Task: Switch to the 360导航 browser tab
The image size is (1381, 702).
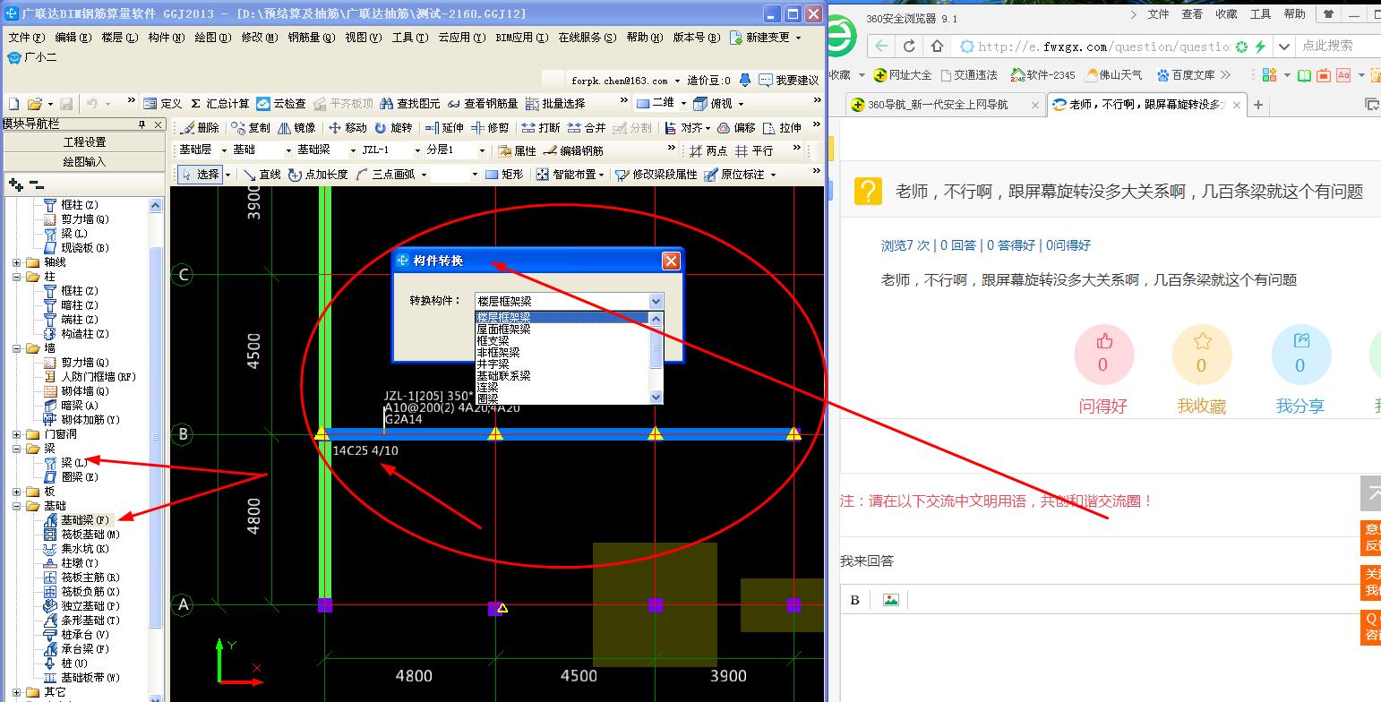Action: click(944, 105)
